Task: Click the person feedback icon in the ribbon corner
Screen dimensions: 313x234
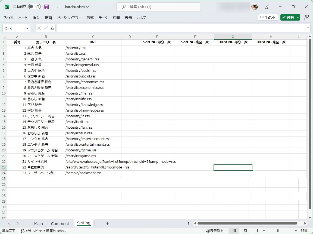Action: click(x=306, y=18)
